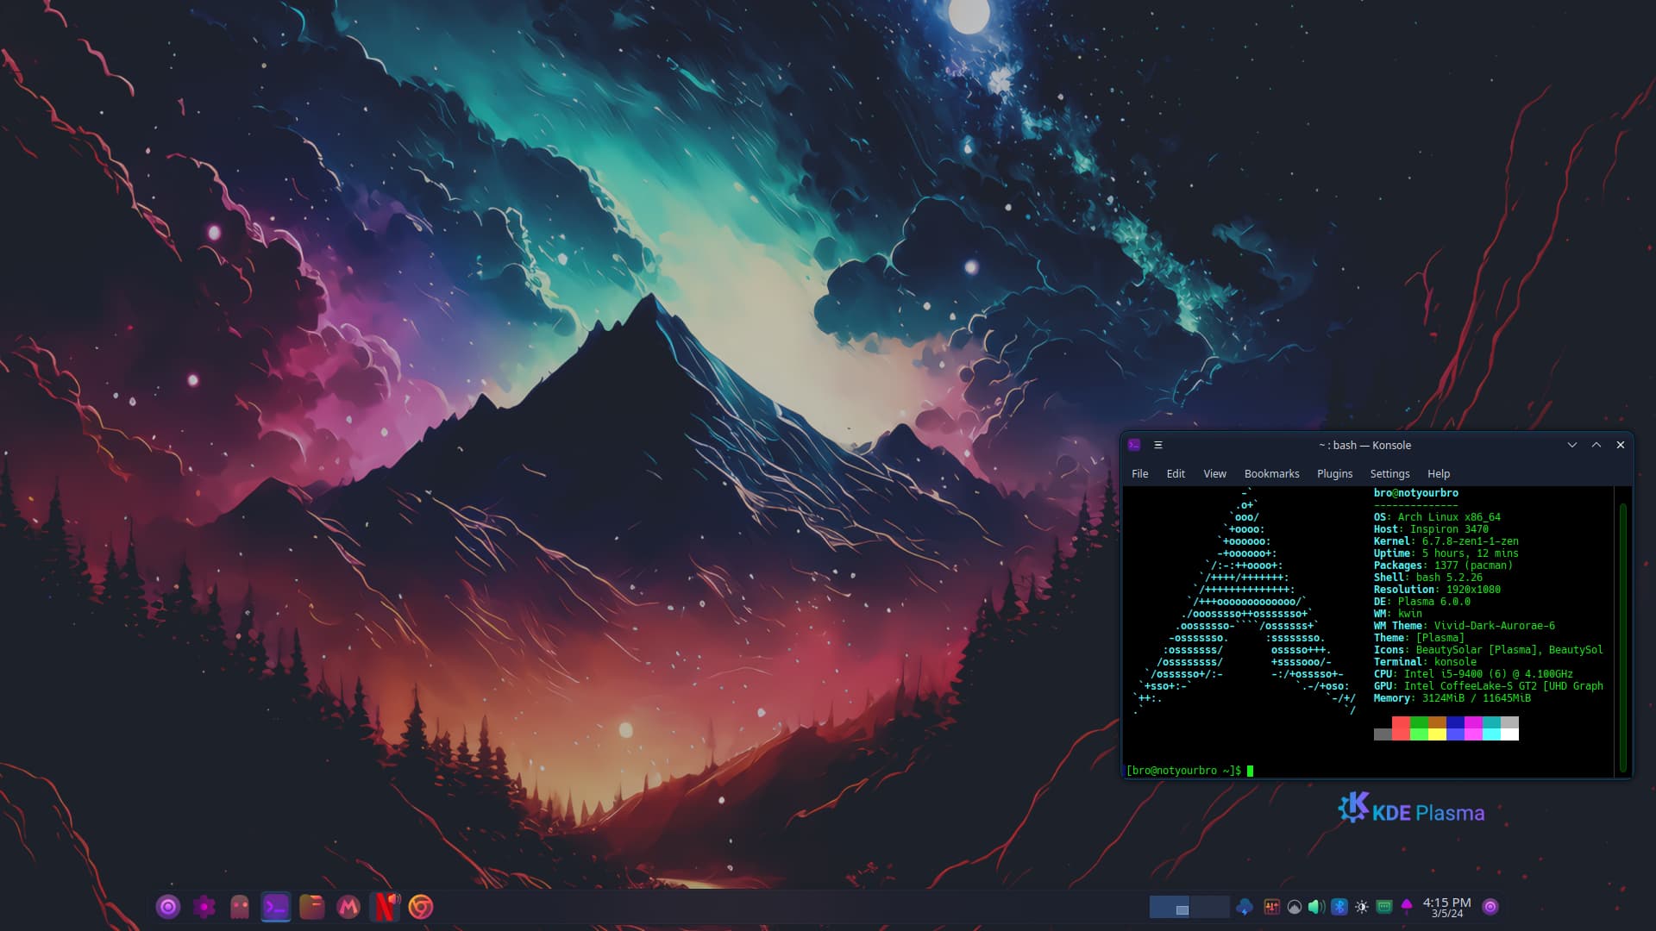Click the 'Host: Inspiron 3470' line

pyautogui.click(x=1431, y=529)
